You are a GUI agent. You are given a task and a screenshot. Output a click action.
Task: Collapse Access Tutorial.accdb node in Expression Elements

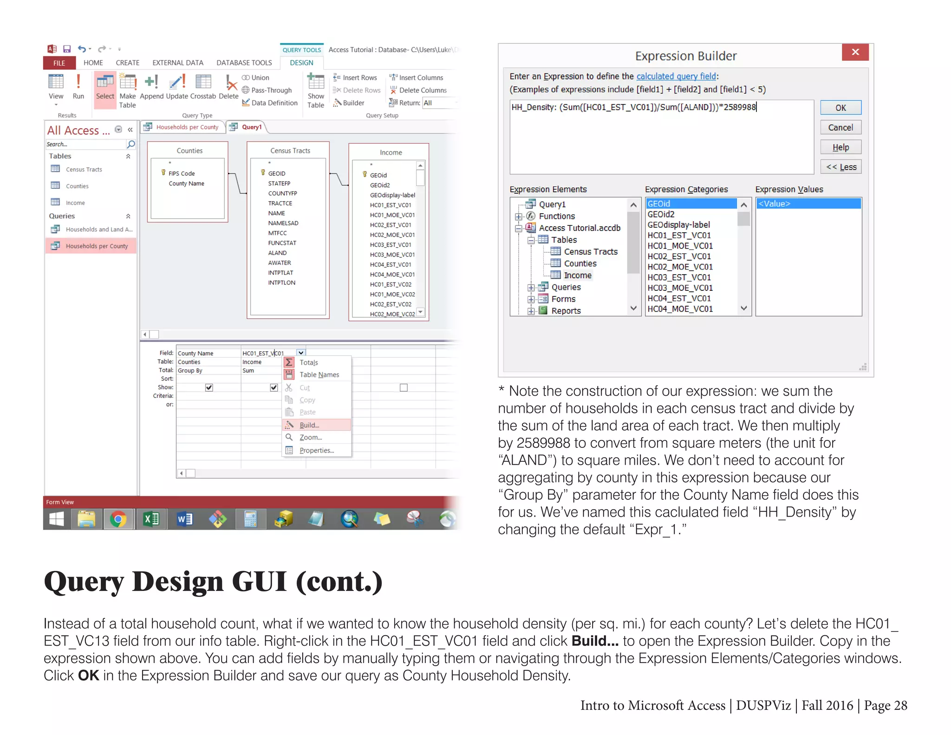518,228
